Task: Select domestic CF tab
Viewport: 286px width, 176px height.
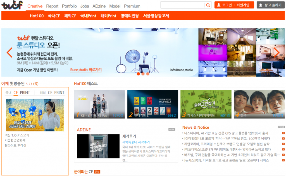Action: (16, 92)
